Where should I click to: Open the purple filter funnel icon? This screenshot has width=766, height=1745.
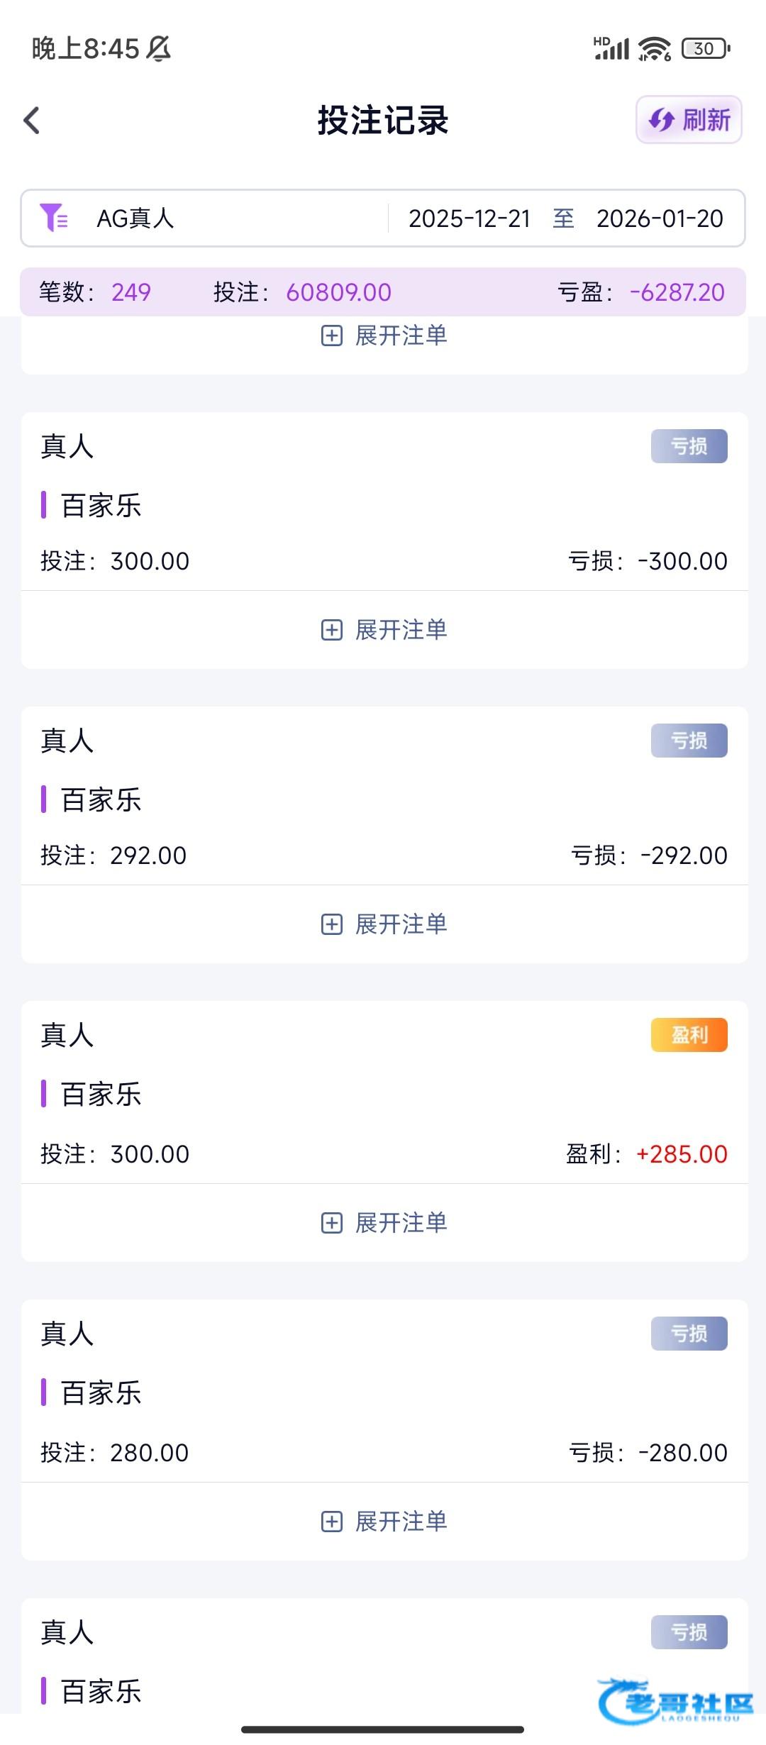[54, 218]
